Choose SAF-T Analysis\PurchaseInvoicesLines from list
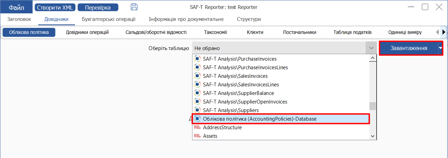Viewport: 448px width, 158px height. coord(280,67)
